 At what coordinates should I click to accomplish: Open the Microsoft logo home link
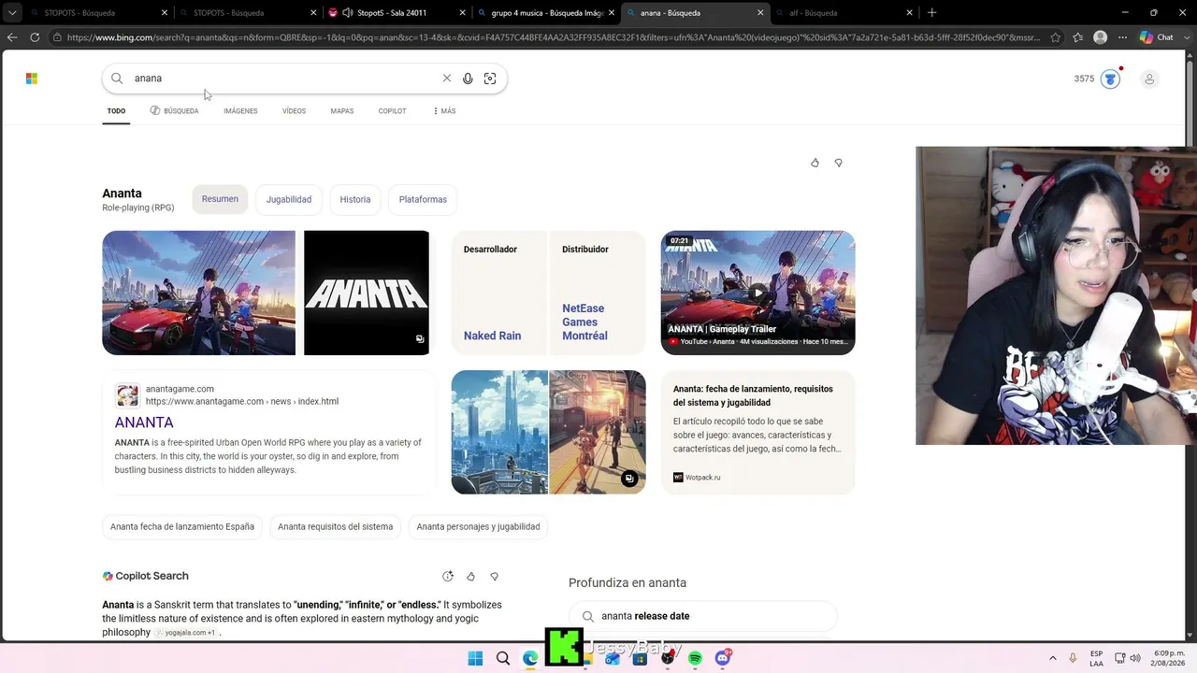pyautogui.click(x=32, y=79)
